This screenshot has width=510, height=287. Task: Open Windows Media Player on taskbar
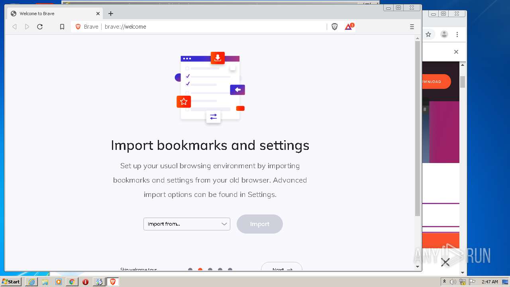coord(59,282)
